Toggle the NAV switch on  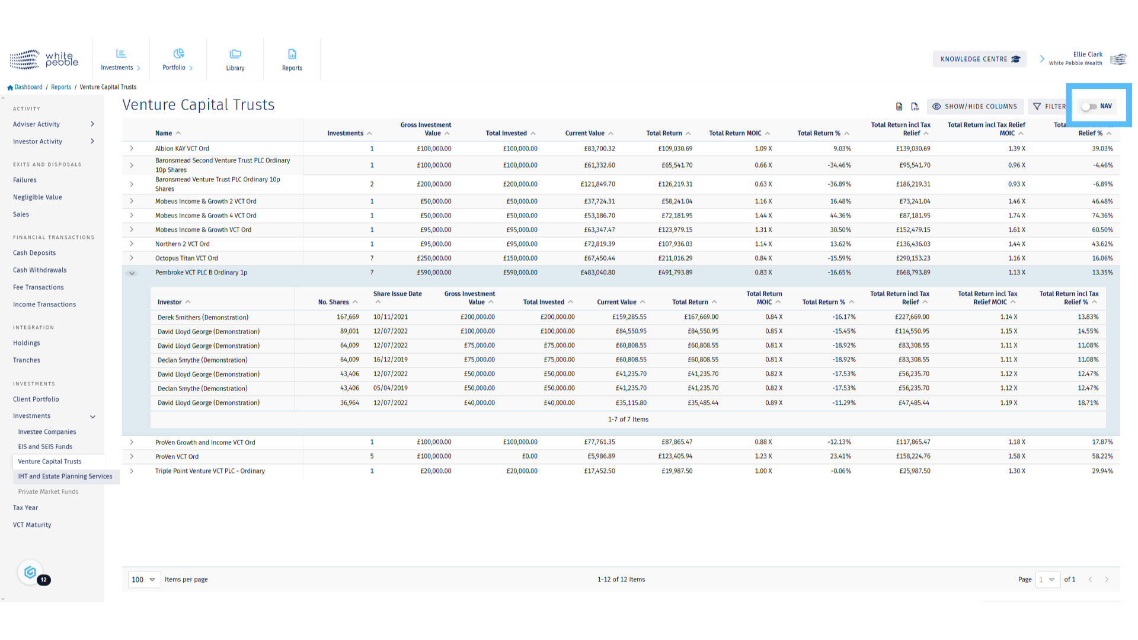(1089, 107)
